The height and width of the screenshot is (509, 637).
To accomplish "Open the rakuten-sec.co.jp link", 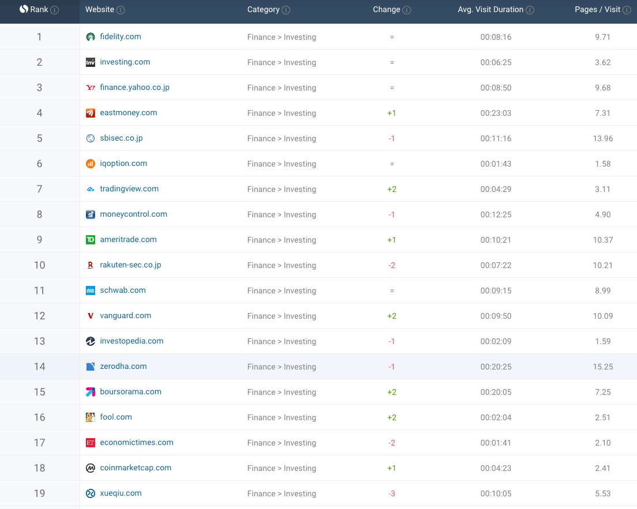I will pos(130,265).
